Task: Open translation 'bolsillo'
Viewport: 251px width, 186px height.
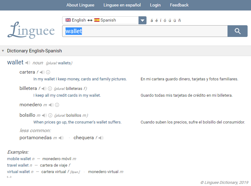Action: pyautogui.click(x=28, y=115)
